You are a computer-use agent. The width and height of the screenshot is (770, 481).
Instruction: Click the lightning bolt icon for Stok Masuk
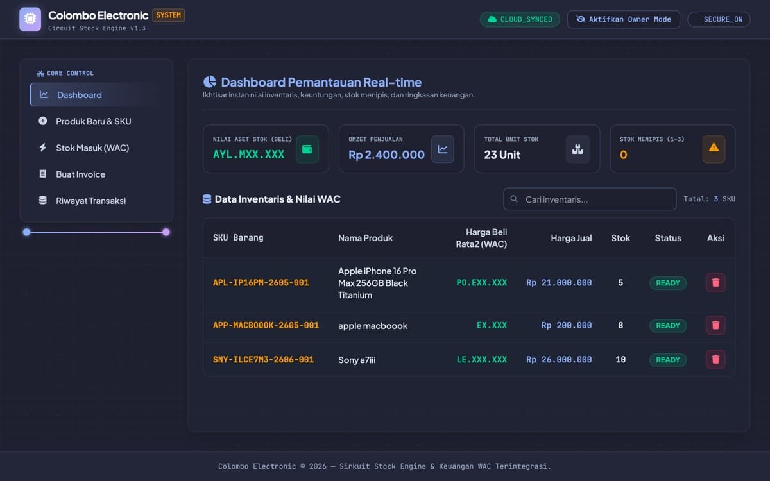point(43,148)
